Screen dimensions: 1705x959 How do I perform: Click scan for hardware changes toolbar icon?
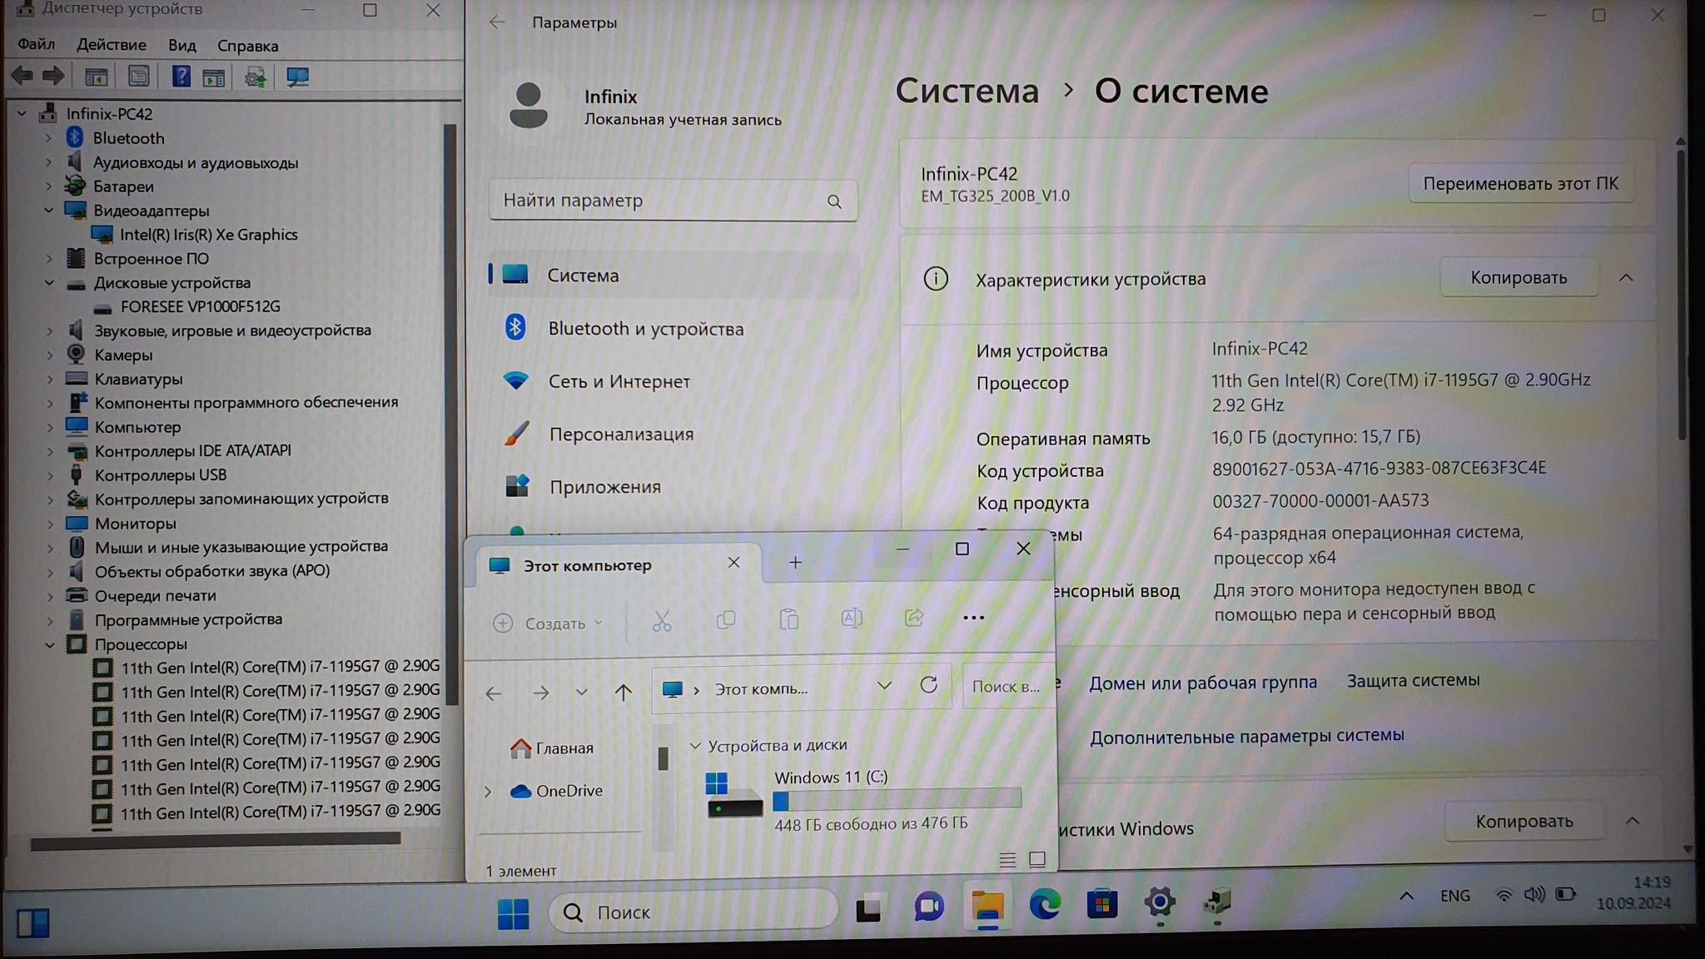point(297,77)
